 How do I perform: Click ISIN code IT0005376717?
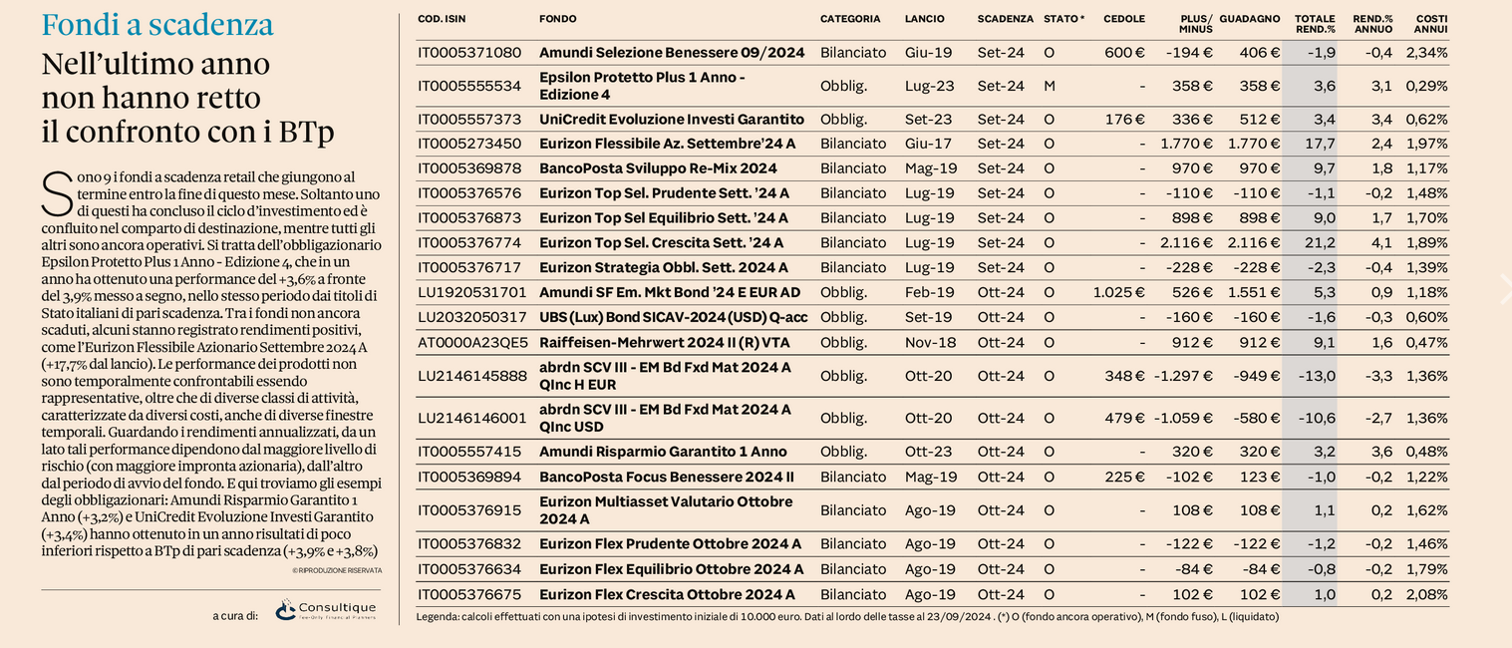click(x=469, y=268)
